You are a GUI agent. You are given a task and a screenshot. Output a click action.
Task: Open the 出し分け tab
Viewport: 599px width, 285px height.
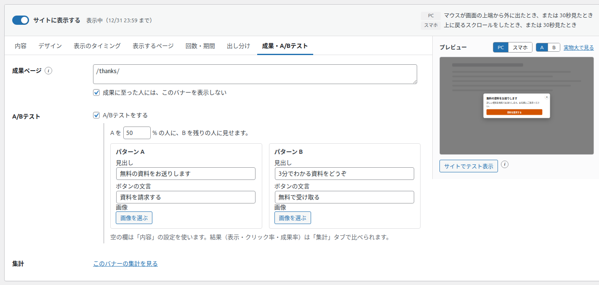tap(239, 46)
